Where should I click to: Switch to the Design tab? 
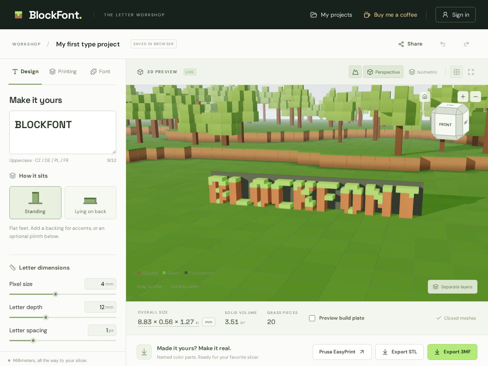(25, 72)
